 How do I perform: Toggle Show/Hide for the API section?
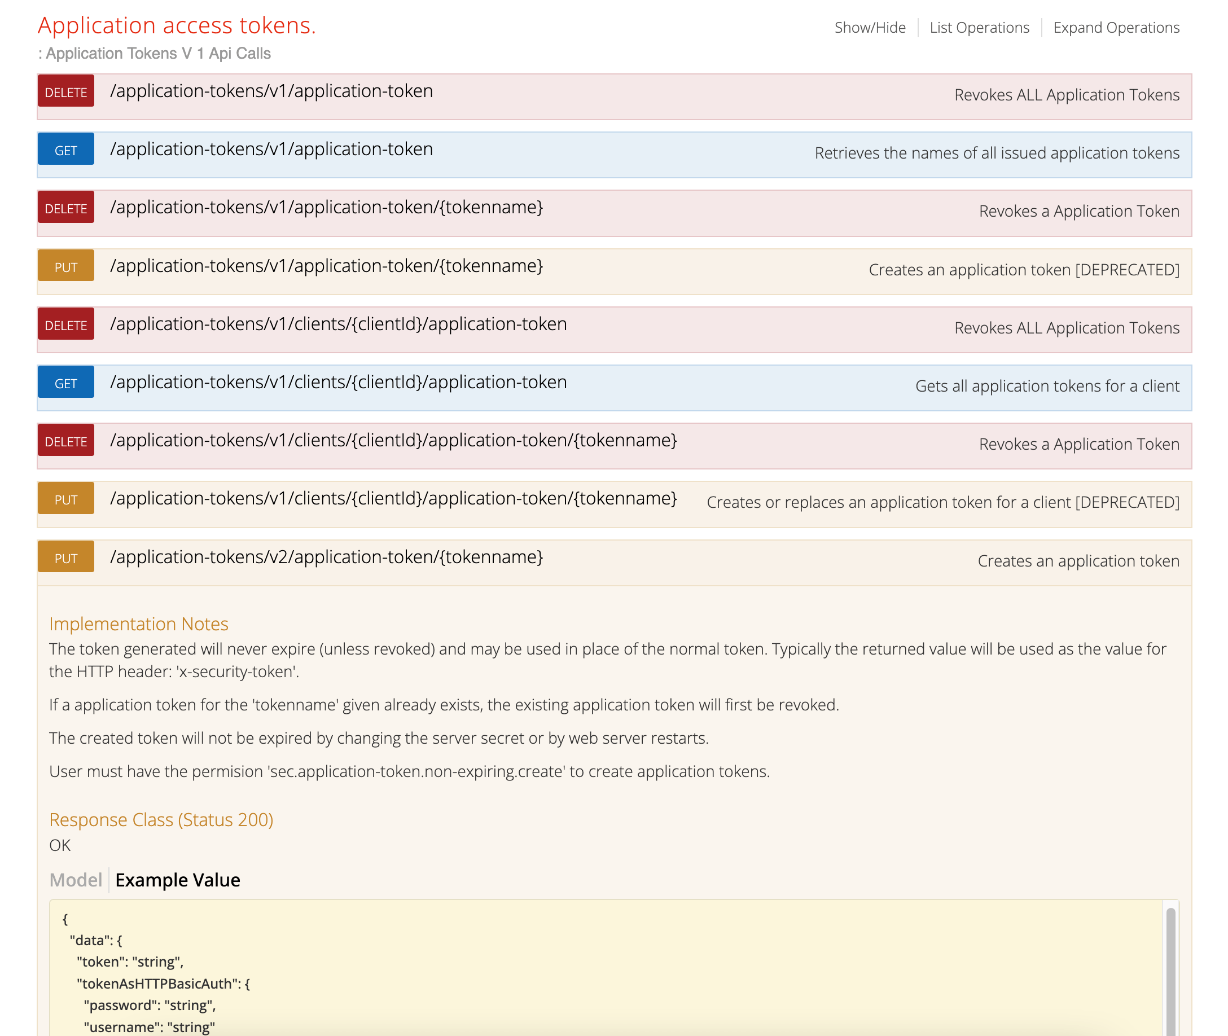coord(869,27)
